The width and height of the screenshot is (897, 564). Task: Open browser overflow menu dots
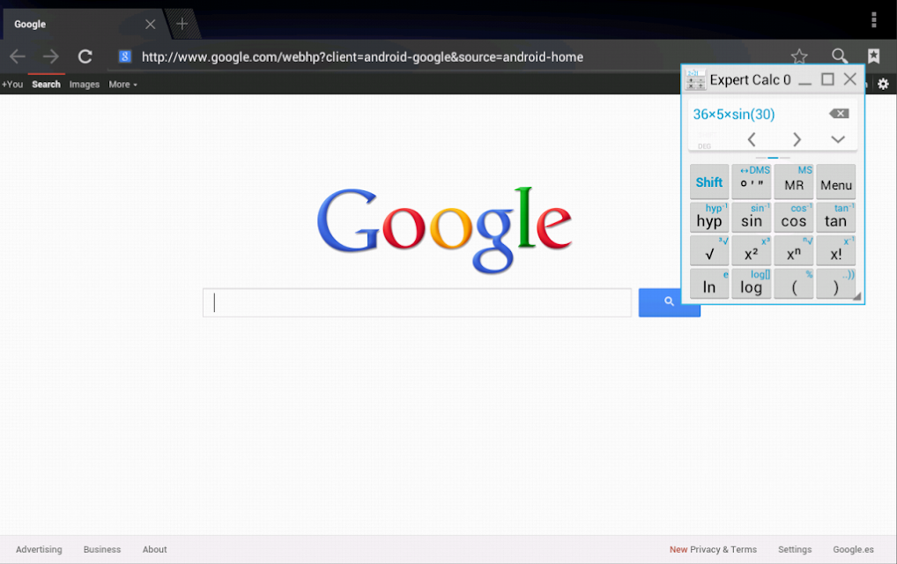point(873,19)
